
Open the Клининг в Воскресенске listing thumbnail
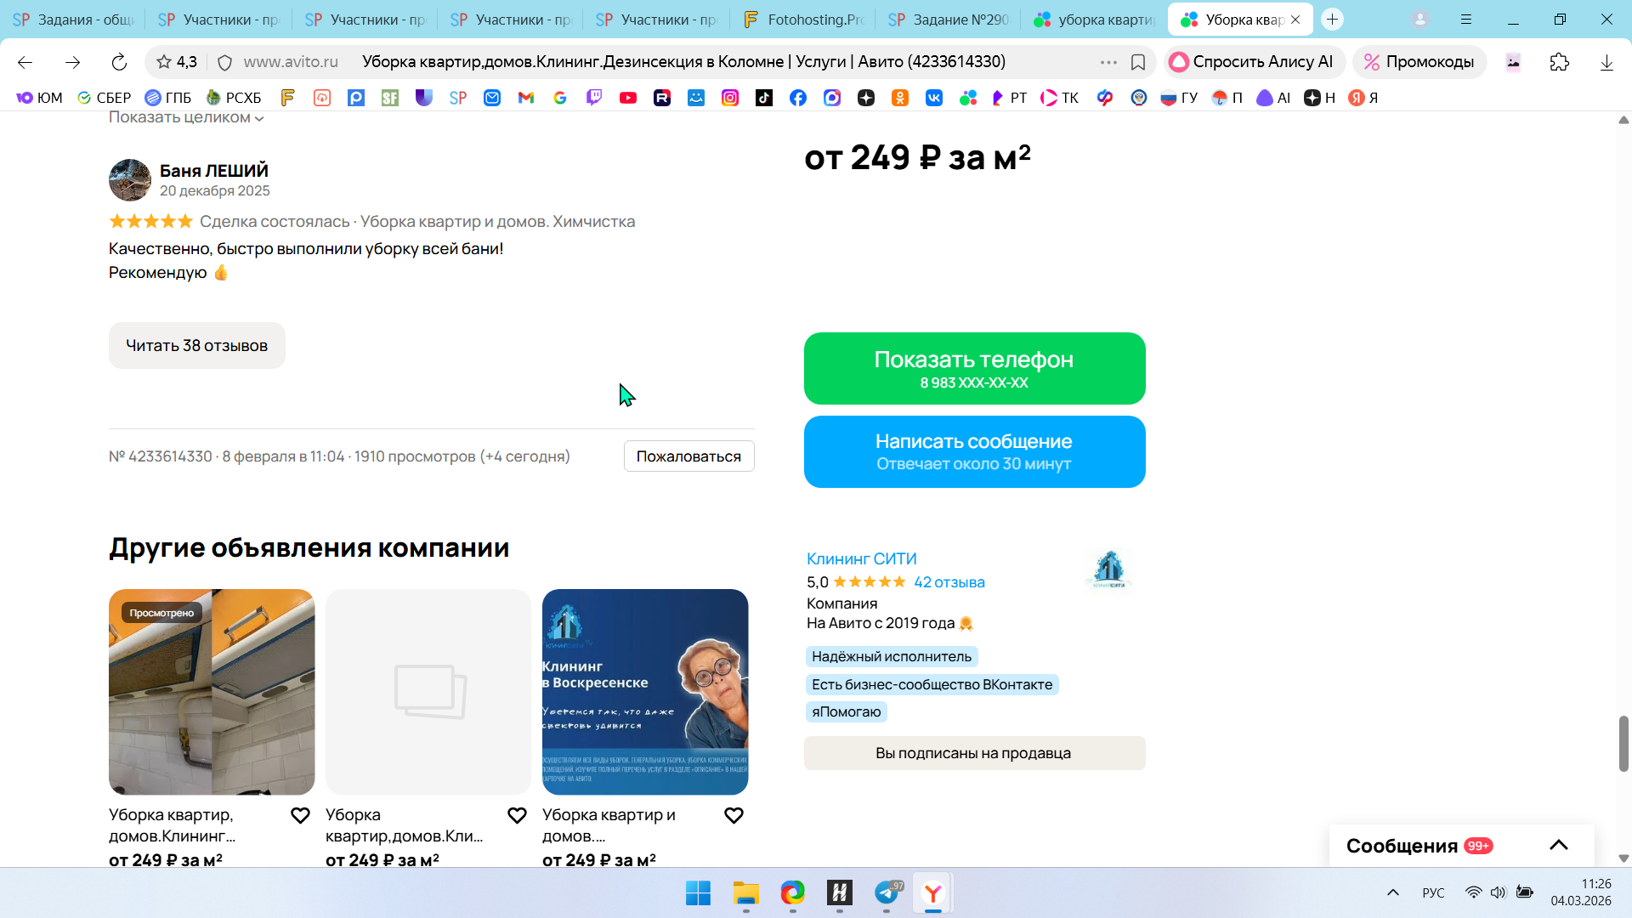pyautogui.click(x=645, y=692)
